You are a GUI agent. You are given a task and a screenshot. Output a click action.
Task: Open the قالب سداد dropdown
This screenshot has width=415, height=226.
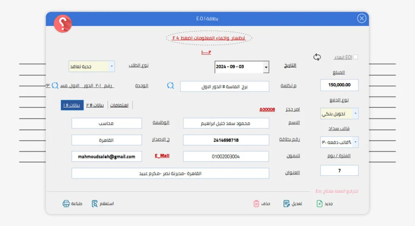pyautogui.click(x=355, y=142)
